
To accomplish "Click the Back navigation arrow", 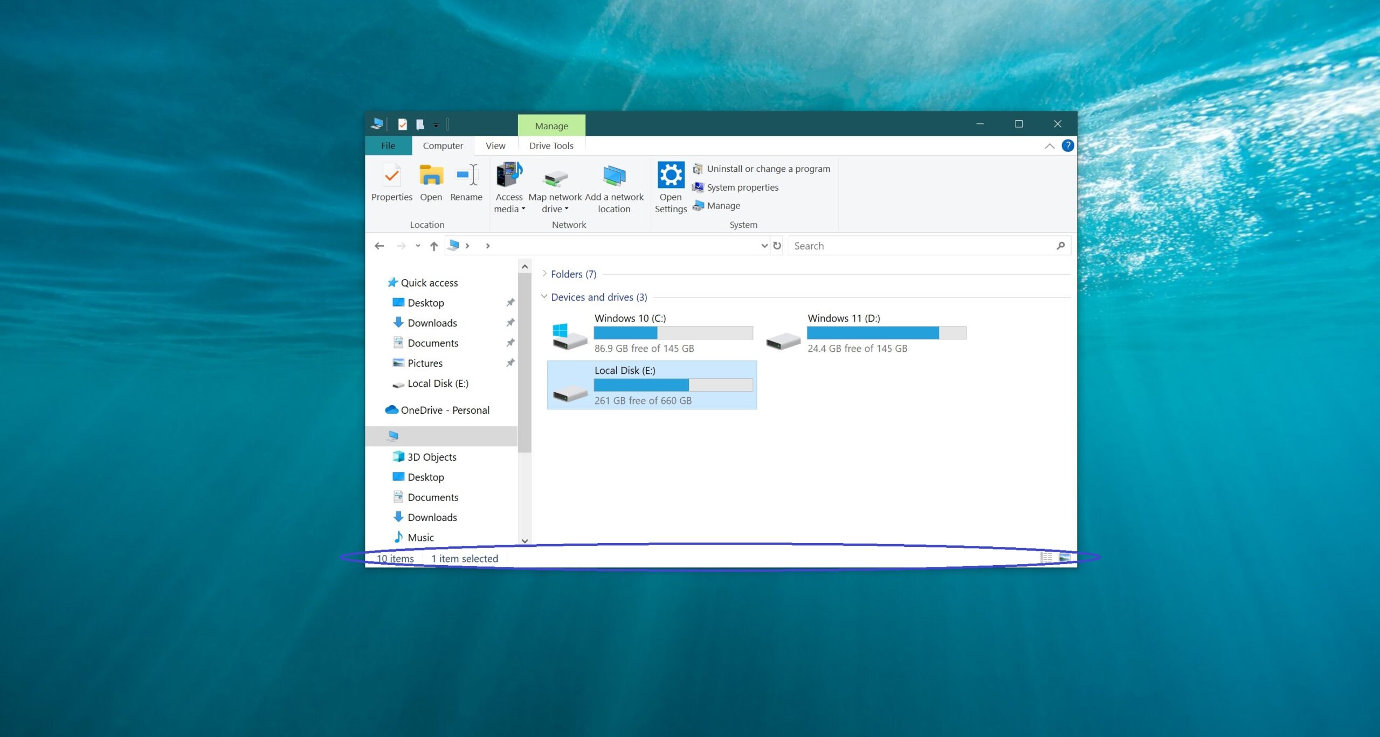I will pos(379,246).
